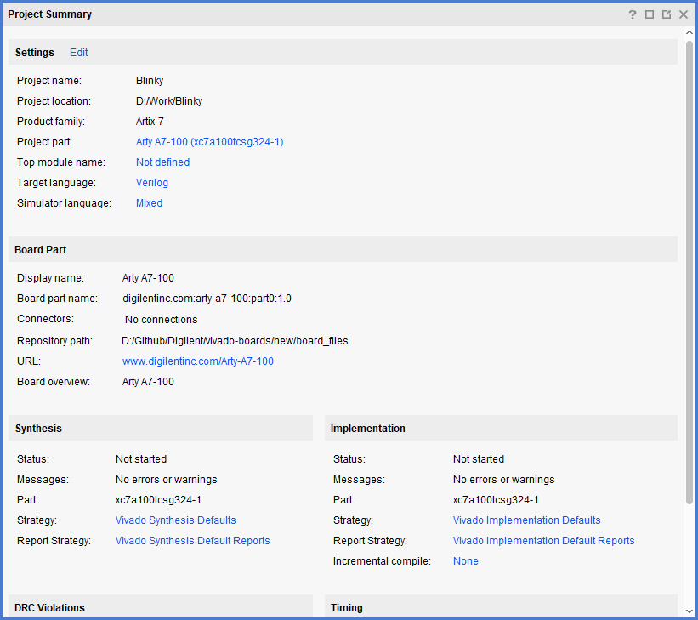
Task: Click the Mixed simulator language link
Action: click(x=149, y=203)
